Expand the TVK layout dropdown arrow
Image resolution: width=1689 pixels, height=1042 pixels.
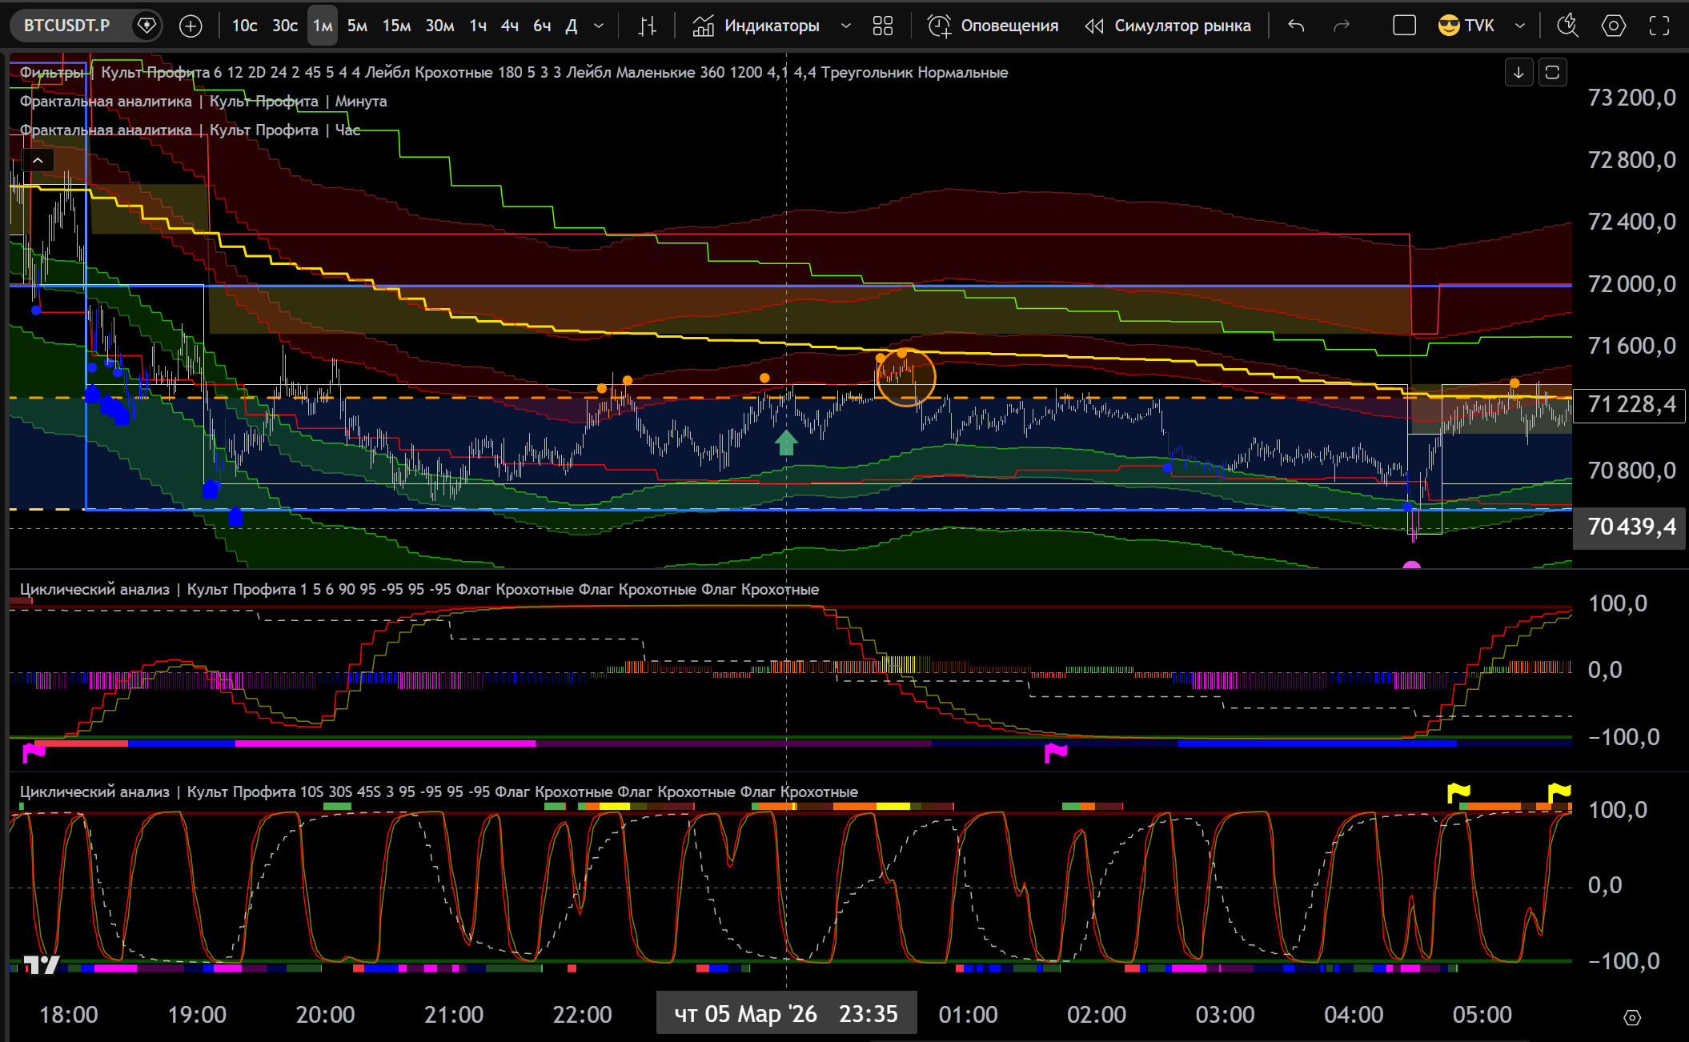pos(1519,26)
